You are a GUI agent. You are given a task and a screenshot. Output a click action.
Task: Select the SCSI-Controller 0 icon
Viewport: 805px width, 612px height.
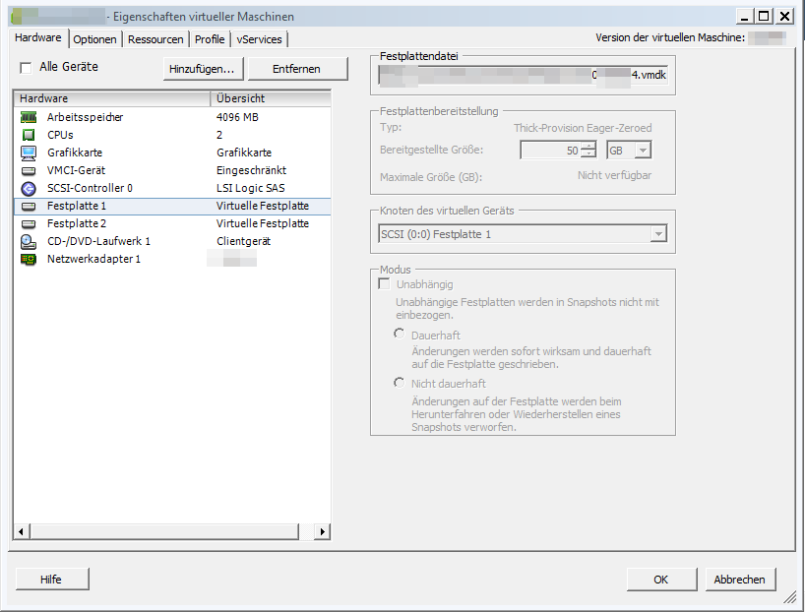click(x=29, y=188)
